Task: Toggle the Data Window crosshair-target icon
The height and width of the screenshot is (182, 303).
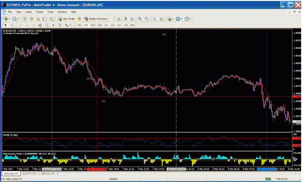Action: (32, 19)
